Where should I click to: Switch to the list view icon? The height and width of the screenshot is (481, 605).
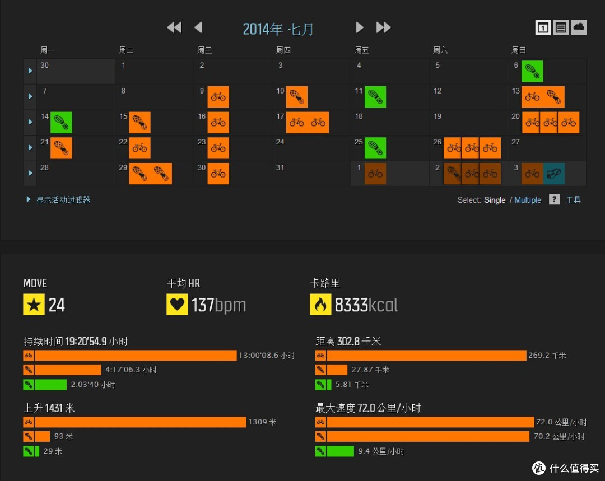[x=561, y=27]
